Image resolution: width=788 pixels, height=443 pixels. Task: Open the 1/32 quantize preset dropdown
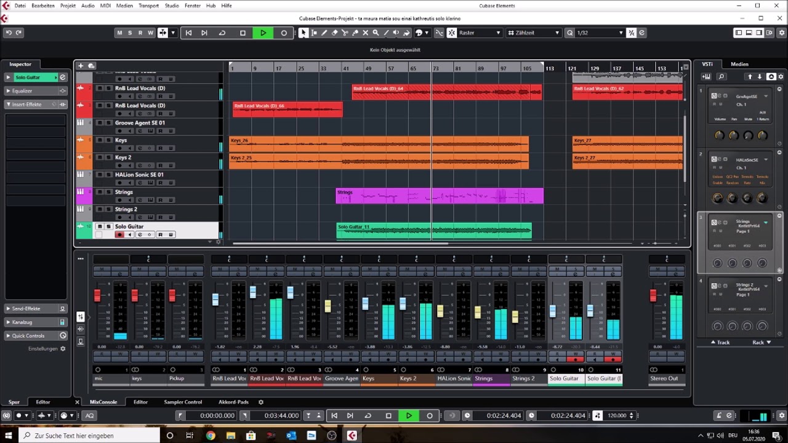pyautogui.click(x=600, y=33)
